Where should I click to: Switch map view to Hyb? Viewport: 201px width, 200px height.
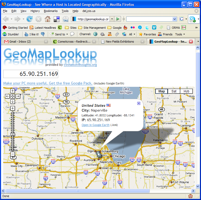tap(186, 91)
